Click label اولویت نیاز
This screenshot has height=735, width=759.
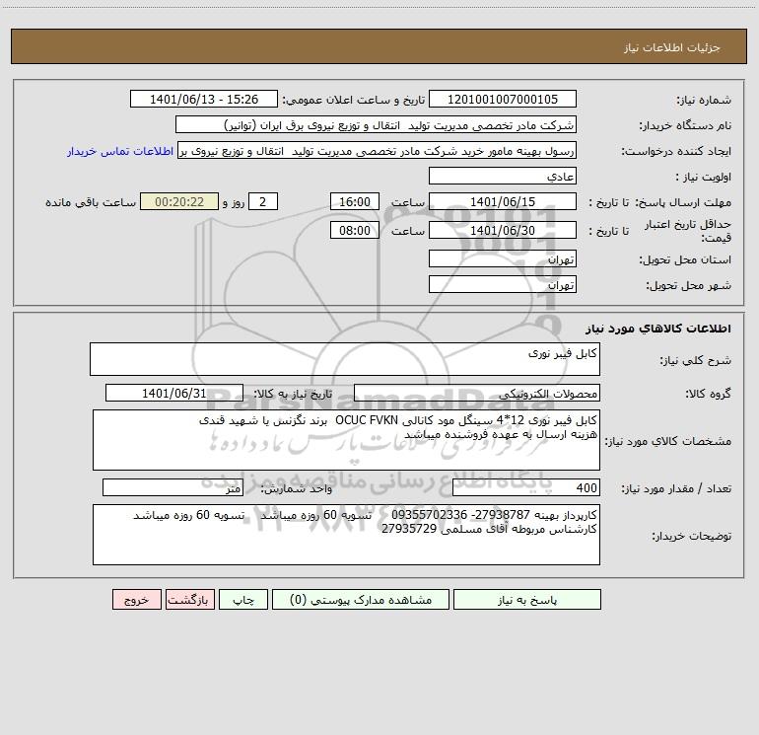tap(704, 177)
